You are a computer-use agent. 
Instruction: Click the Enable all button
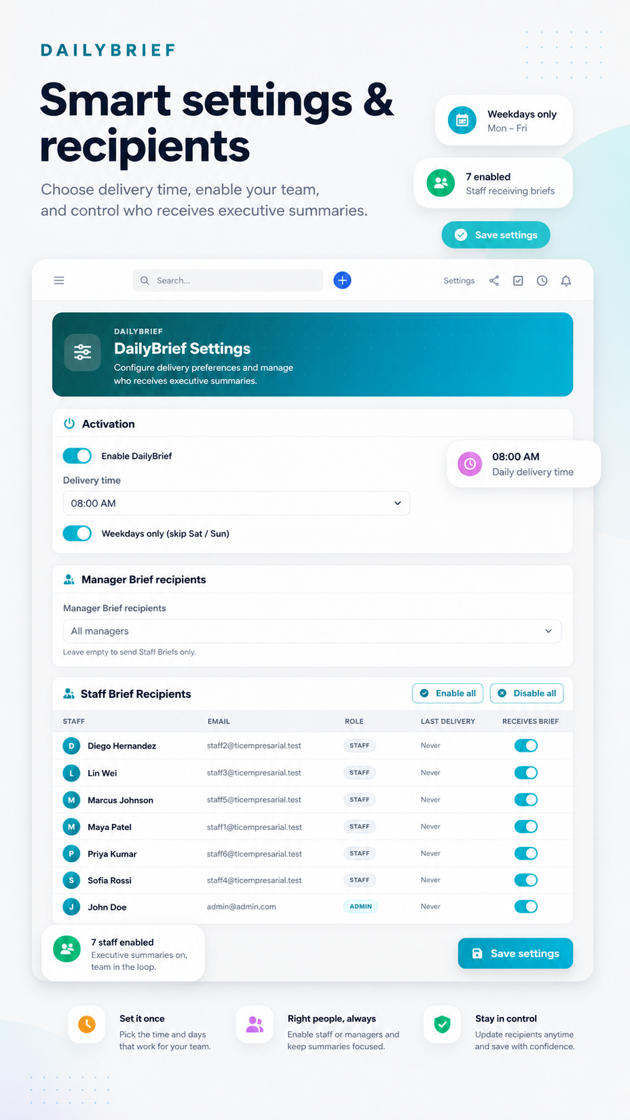pos(448,693)
